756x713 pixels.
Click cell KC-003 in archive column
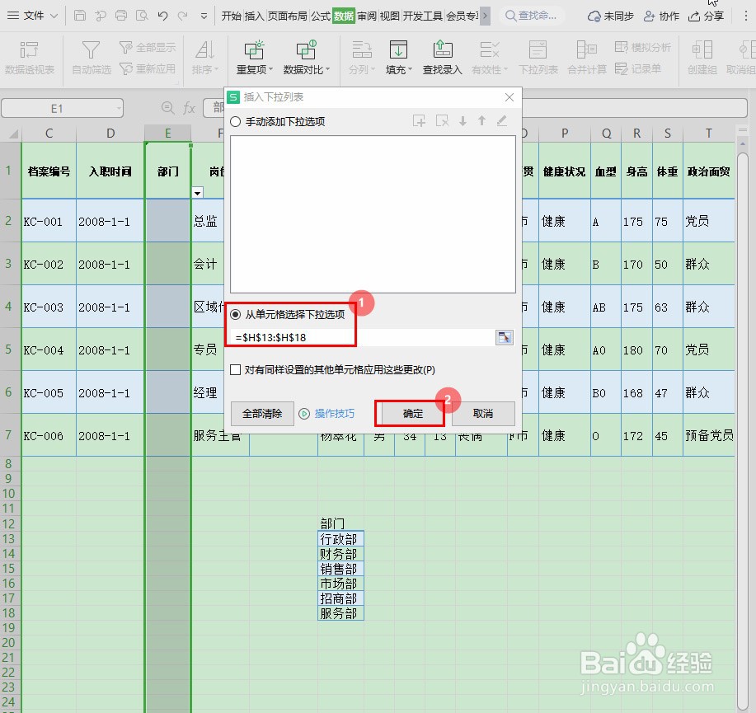click(49, 307)
